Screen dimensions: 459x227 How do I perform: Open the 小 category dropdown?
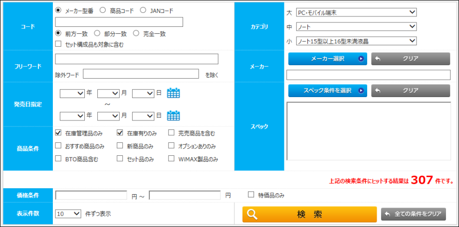click(x=356, y=41)
